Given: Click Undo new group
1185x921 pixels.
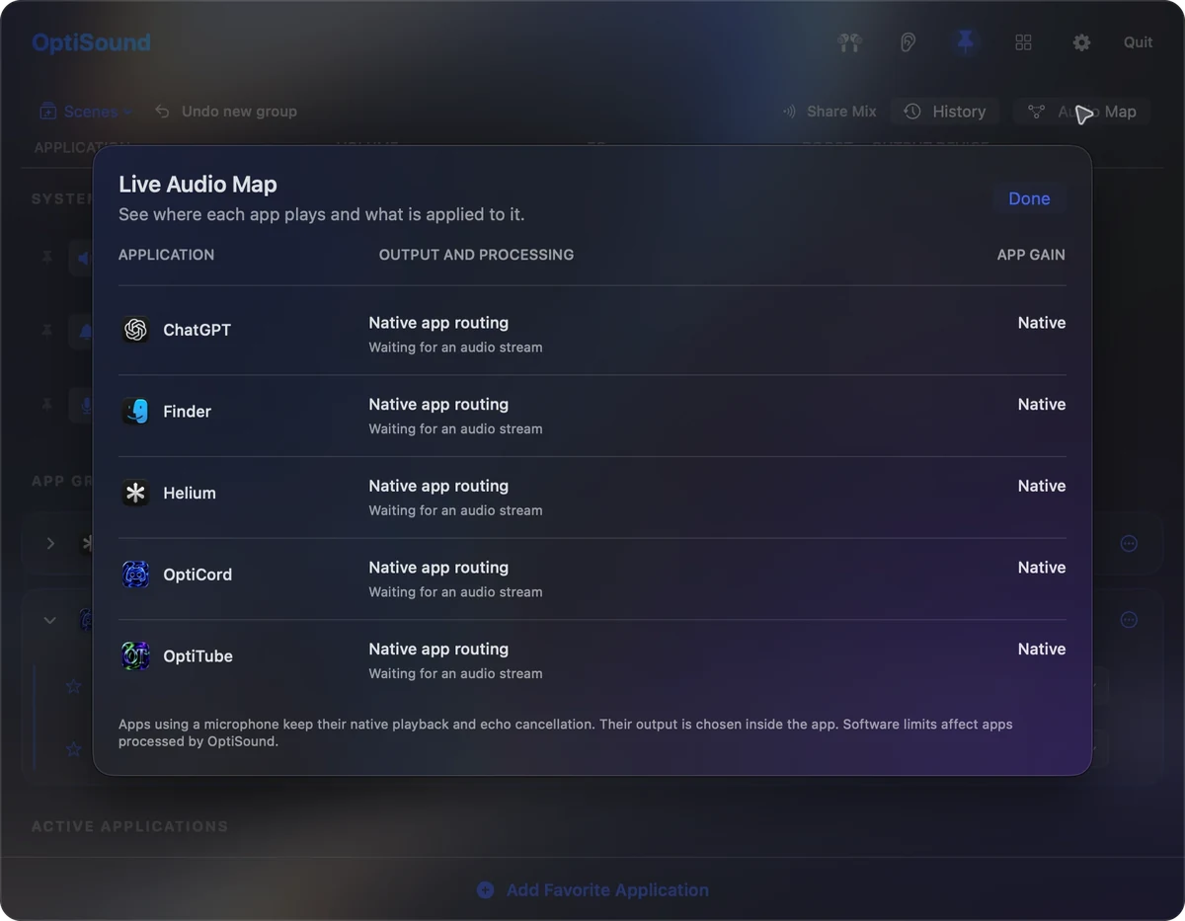Looking at the screenshot, I should click(x=226, y=112).
